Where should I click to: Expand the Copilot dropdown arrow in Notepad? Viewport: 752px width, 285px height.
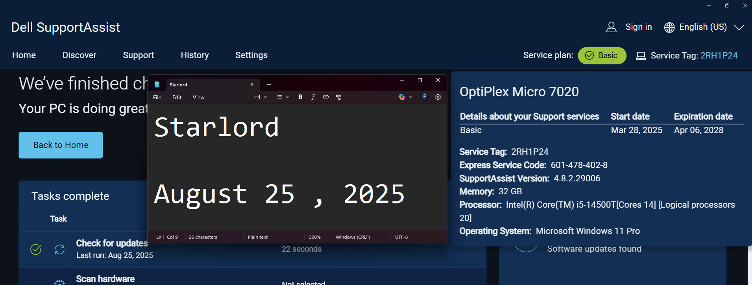click(410, 97)
